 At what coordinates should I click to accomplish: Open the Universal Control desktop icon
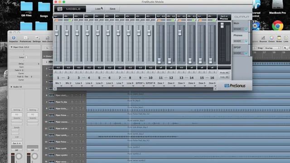pos(256,8)
